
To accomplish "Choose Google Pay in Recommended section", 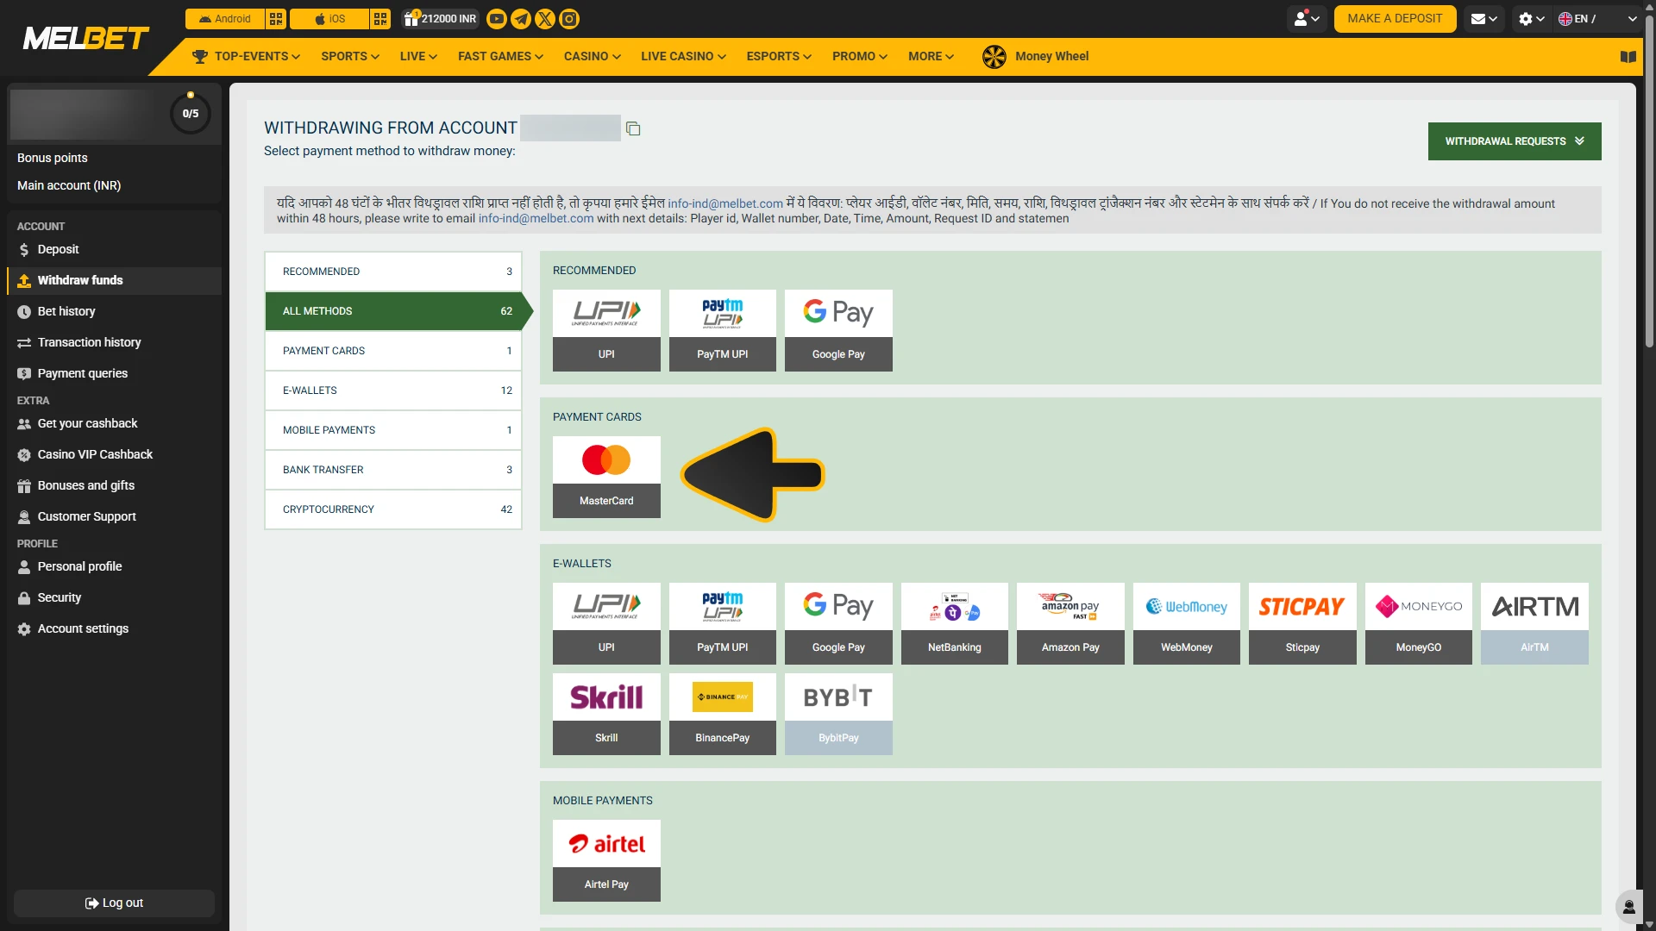I will (x=838, y=330).
